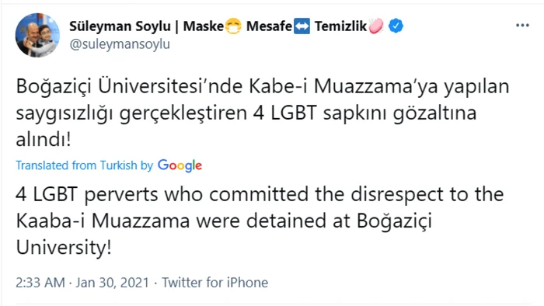
Task: Click "Boğaziçi Üniversitesi'nde" in the Turkish text
Action: [129, 87]
